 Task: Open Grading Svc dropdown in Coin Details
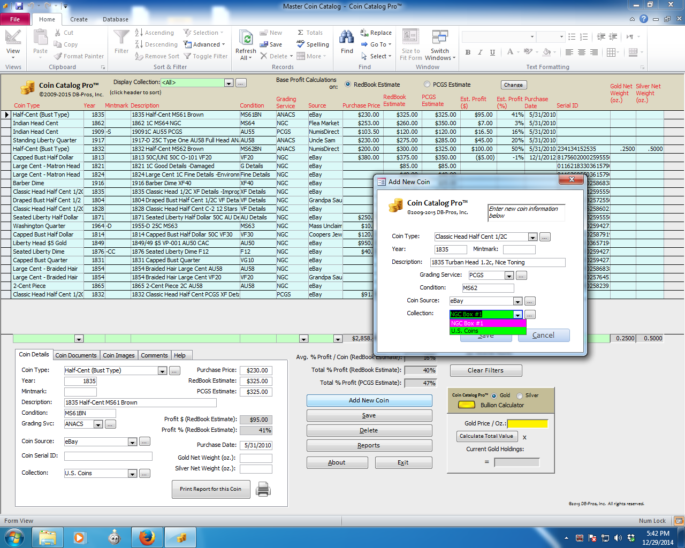[98, 424]
